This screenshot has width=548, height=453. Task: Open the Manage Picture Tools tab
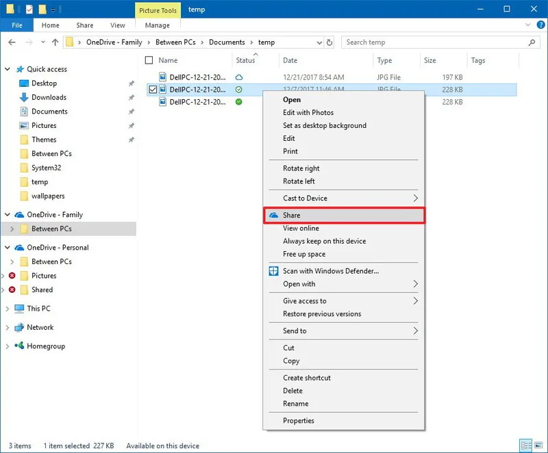coord(158,25)
